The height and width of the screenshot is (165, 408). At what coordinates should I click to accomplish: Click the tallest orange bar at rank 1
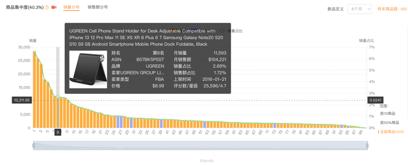click(34, 89)
